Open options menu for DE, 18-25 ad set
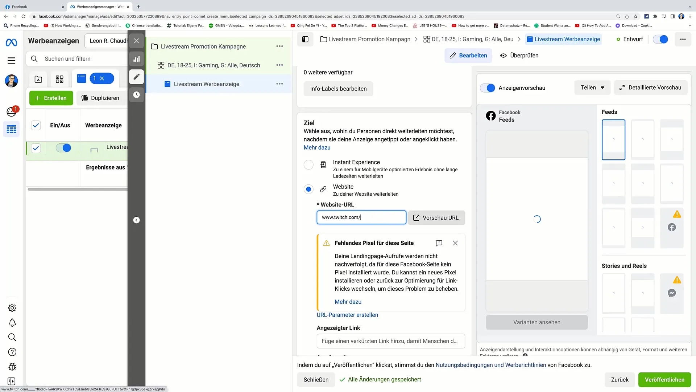This screenshot has width=696, height=392. tap(279, 65)
